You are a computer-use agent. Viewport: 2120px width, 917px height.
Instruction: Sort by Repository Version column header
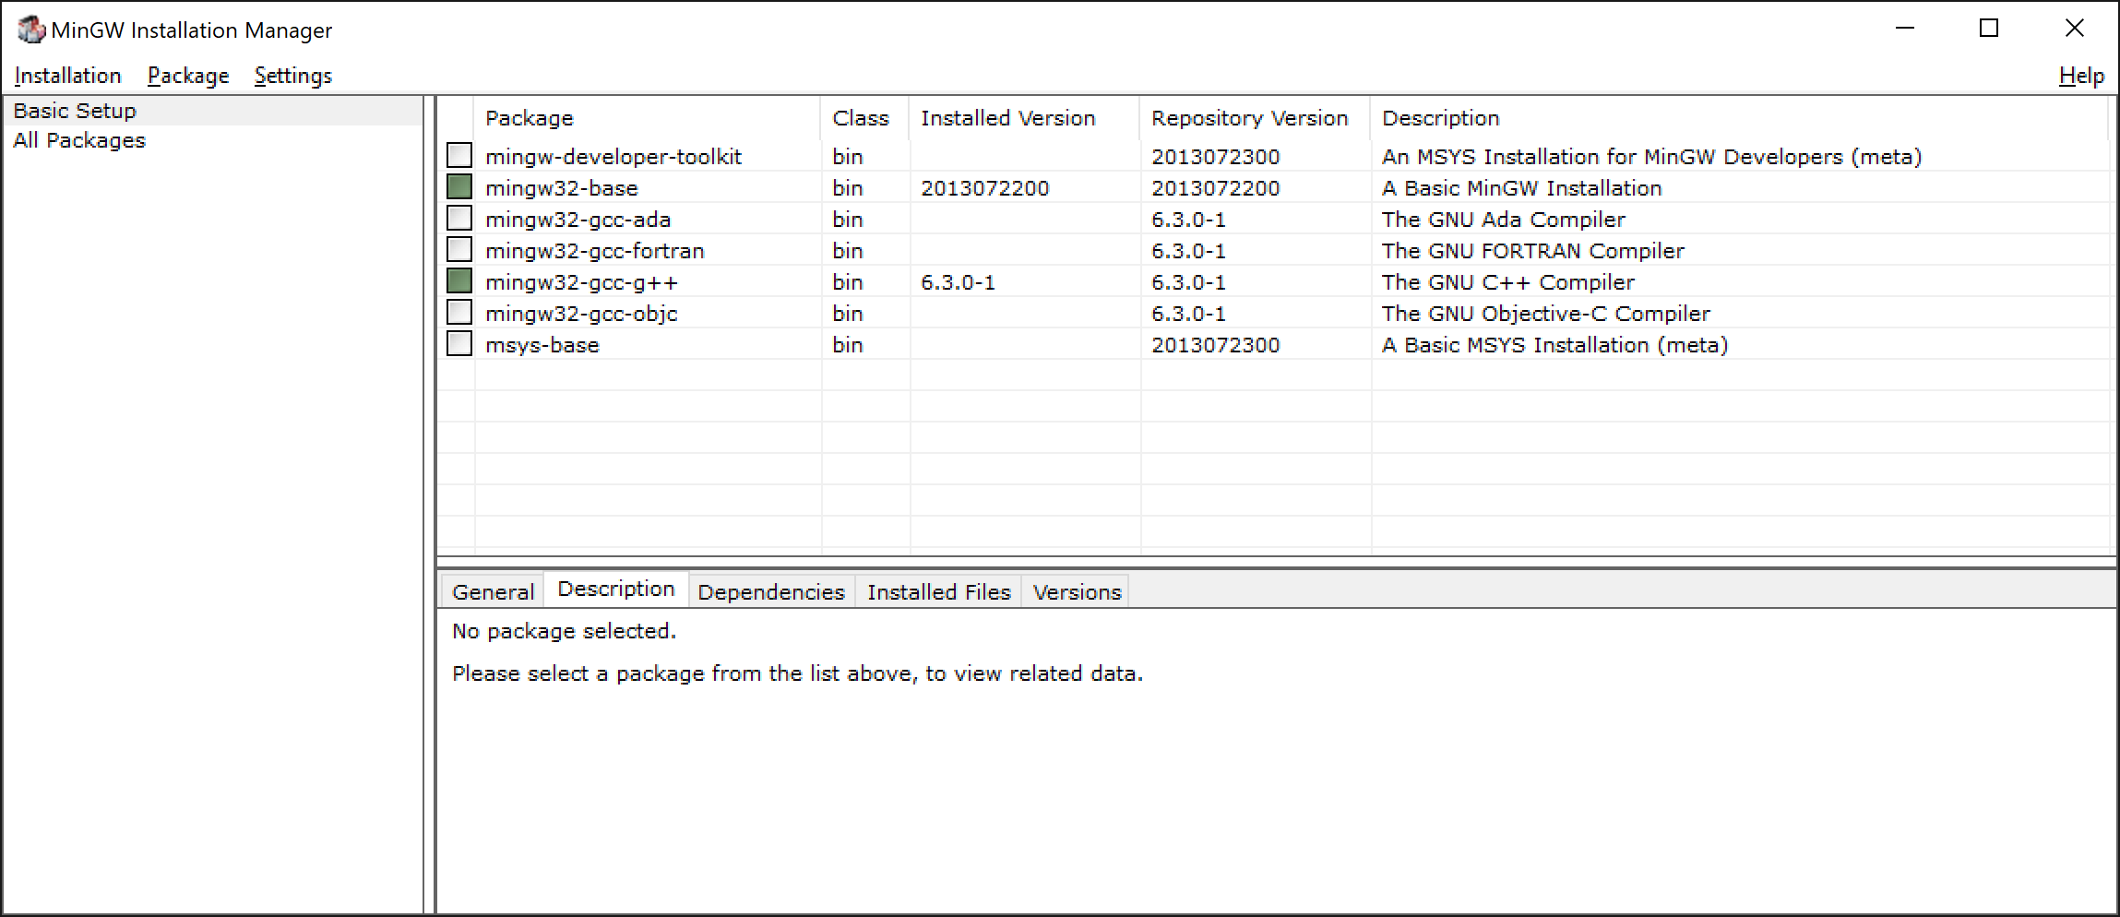pyautogui.click(x=1256, y=118)
